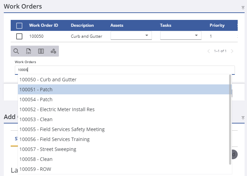
Task: Collapse the Work Orders panel
Action: pos(243,8)
